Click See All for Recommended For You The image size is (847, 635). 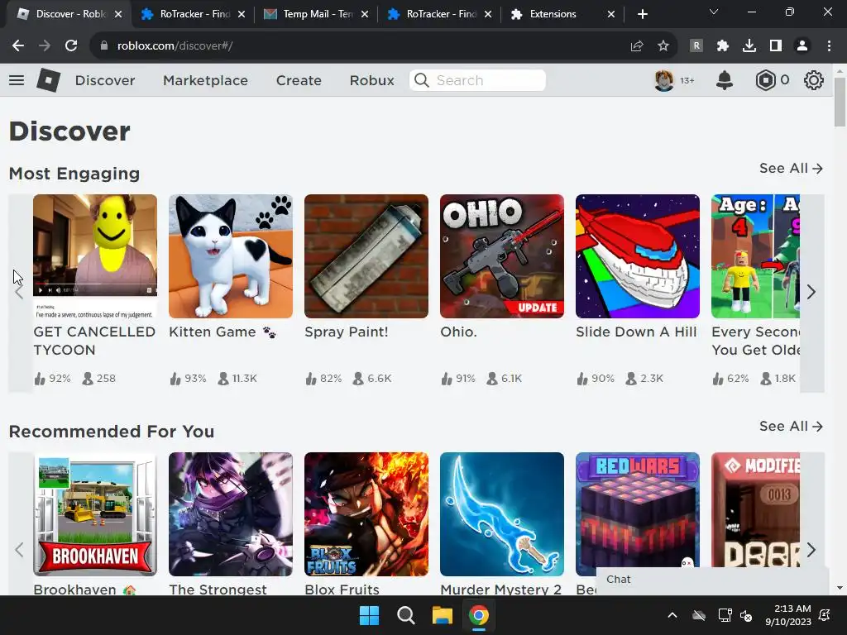[x=791, y=427]
